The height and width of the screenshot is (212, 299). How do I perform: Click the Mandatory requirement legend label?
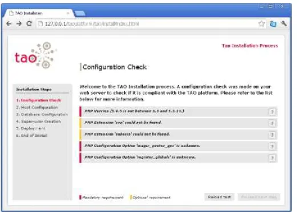pos(103,198)
